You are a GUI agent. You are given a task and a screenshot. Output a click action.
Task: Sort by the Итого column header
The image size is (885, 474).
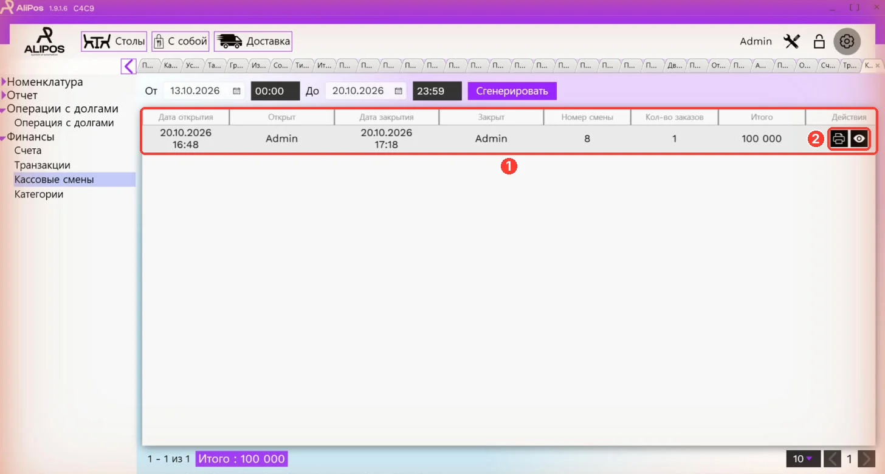(762, 117)
